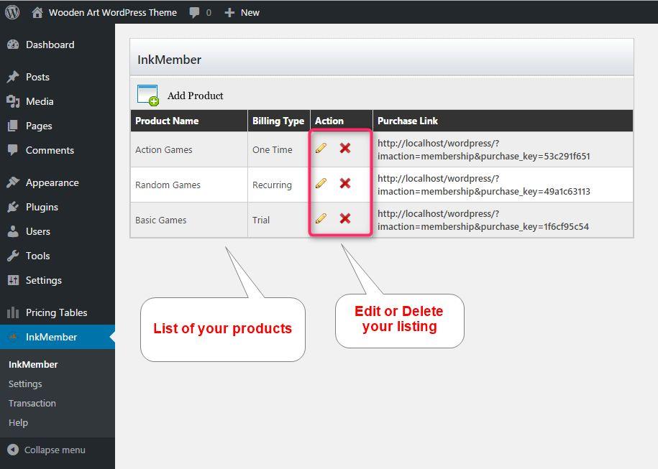658x469 pixels.
Task: Click the Add Product link text
Action: click(x=195, y=96)
